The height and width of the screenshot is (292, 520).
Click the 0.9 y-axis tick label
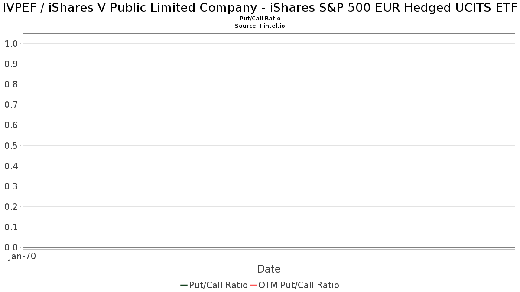11,64
